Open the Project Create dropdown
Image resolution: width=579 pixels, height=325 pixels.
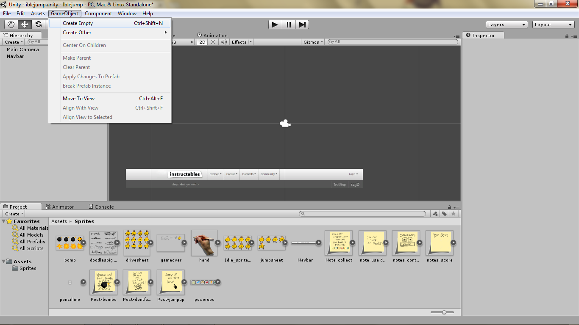[14, 214]
